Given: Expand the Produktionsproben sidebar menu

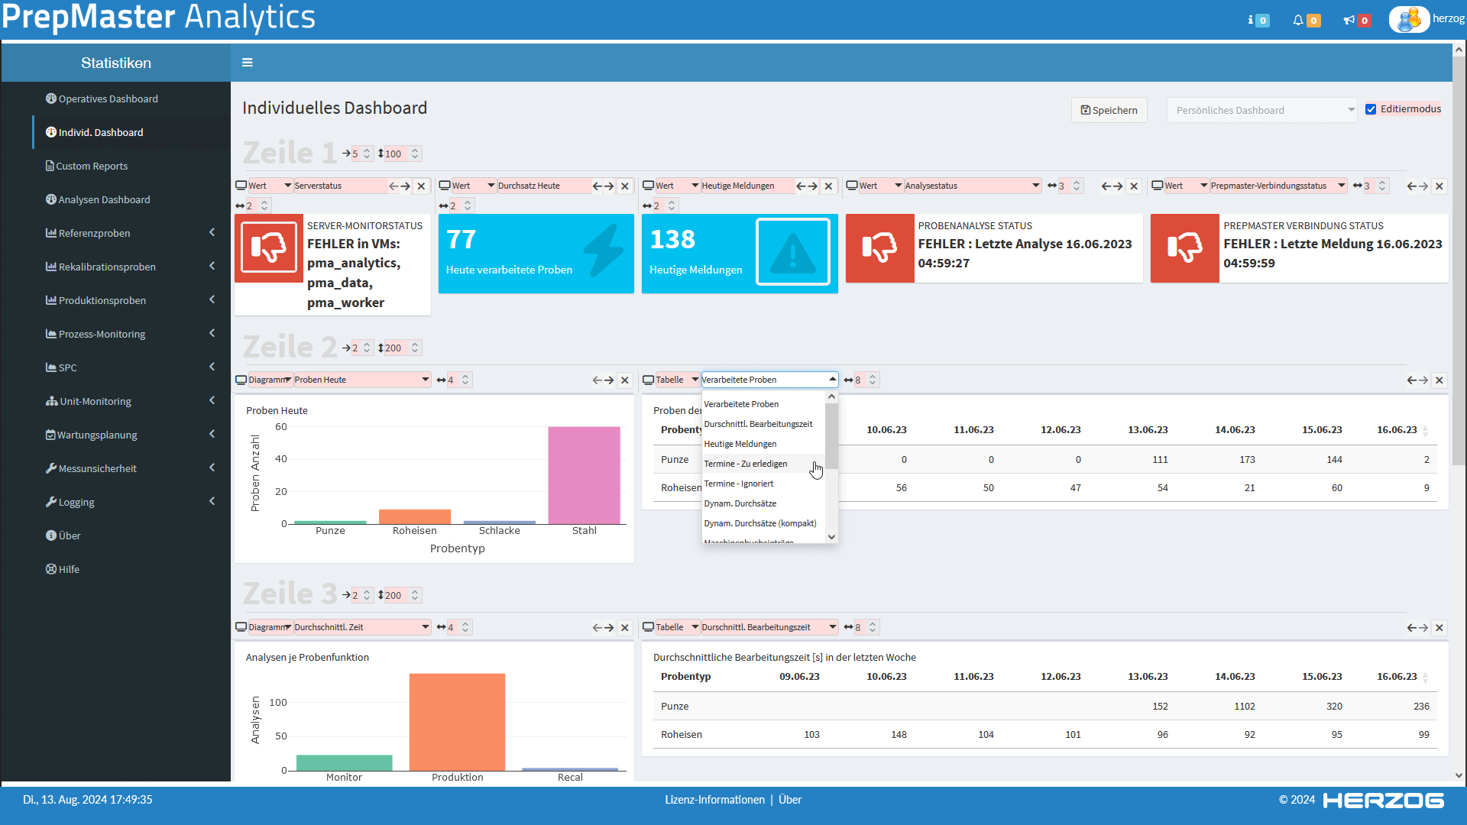Looking at the screenshot, I should pos(130,300).
